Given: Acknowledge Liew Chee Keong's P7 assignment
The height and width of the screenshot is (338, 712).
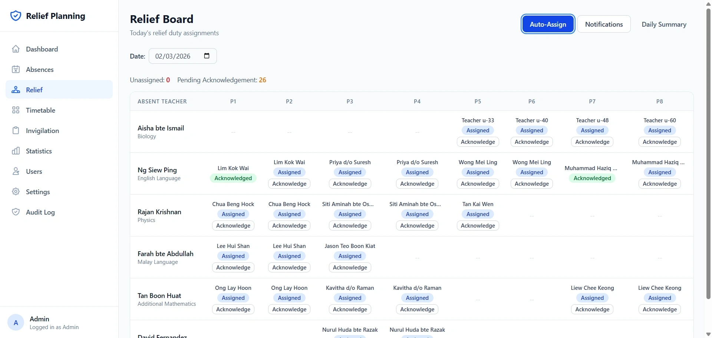Looking at the screenshot, I should point(592,309).
